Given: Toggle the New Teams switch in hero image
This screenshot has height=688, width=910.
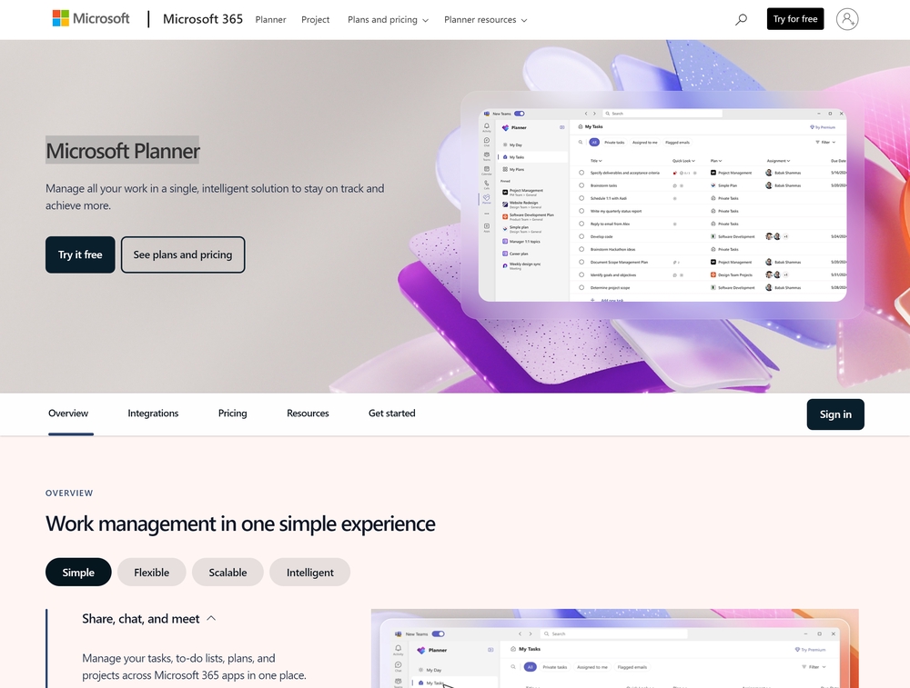Looking at the screenshot, I should (x=520, y=114).
